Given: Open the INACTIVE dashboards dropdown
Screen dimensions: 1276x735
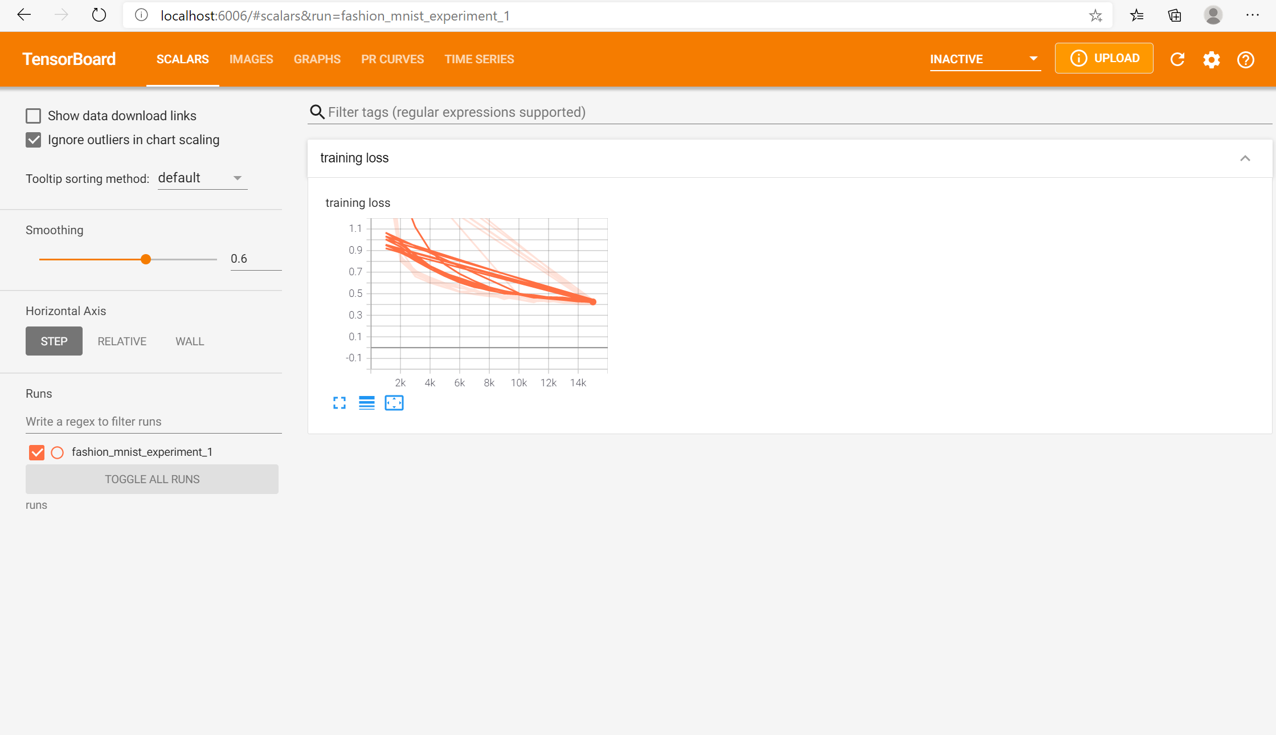Looking at the screenshot, I should 984,59.
